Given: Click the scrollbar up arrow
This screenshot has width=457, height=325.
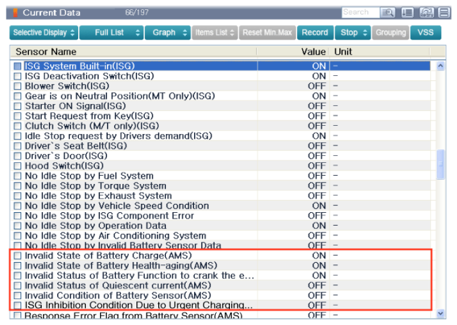Looking at the screenshot, I should pos(441,66).
